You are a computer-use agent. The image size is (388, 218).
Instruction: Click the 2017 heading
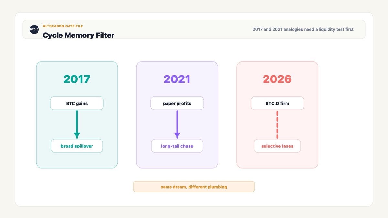click(x=77, y=79)
